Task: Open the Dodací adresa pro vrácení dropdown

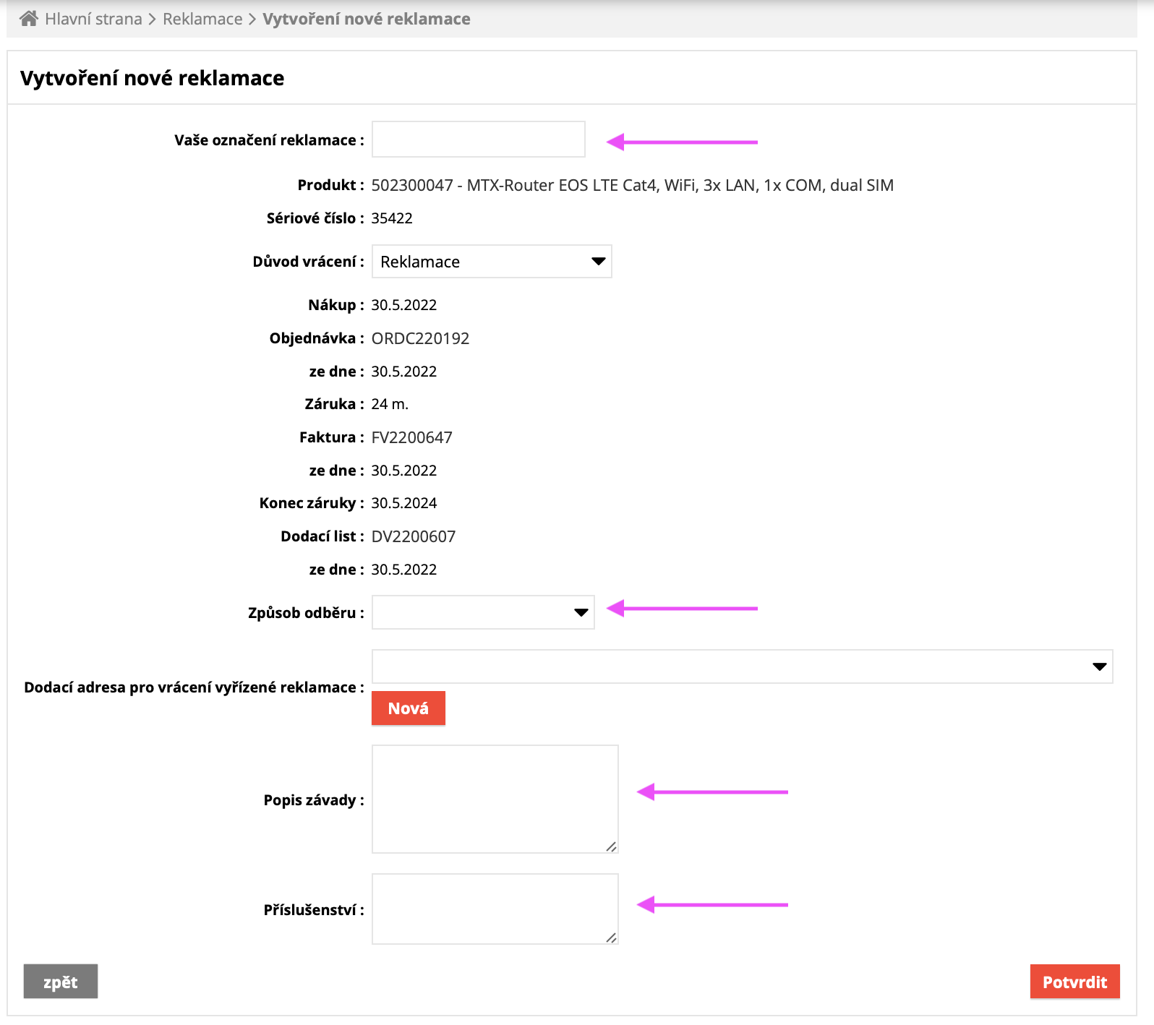Action: (742, 666)
